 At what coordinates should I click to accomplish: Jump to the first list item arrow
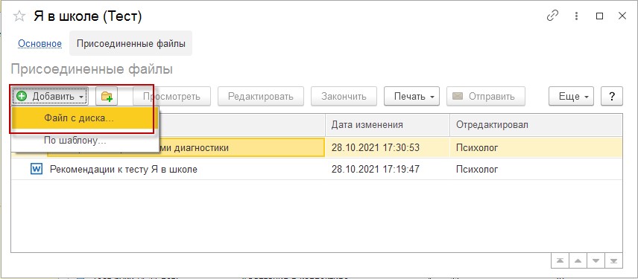click(560, 260)
